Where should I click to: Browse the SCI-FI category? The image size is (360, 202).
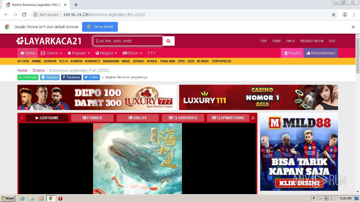click(64, 61)
